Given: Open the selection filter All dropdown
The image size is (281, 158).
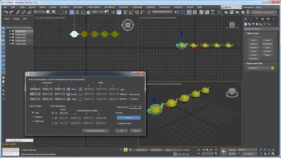Looking at the screenshot, I should (x=39, y=12).
